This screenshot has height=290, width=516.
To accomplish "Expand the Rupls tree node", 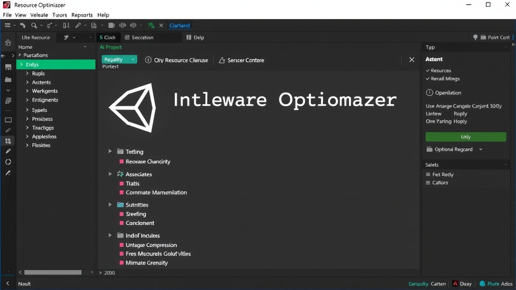I will 27,73.
